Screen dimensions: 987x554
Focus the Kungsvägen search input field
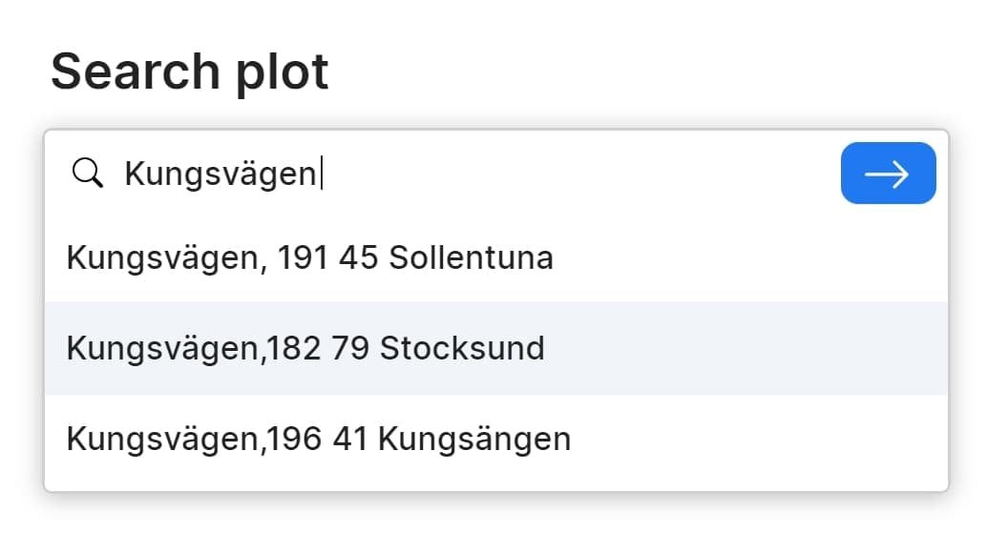(x=477, y=174)
